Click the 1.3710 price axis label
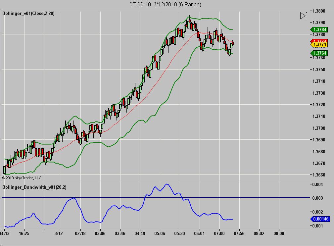Image resolution: width=334 pixels, height=246 pixels. tap(319, 116)
